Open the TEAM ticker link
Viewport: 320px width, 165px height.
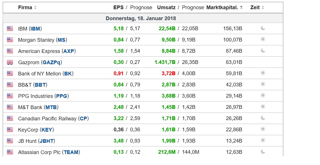(x=71, y=152)
